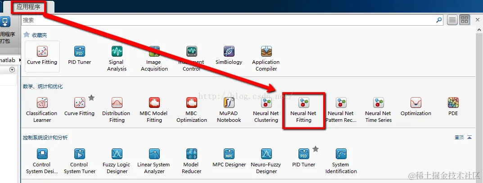Launch the System Identification app

[341, 161]
